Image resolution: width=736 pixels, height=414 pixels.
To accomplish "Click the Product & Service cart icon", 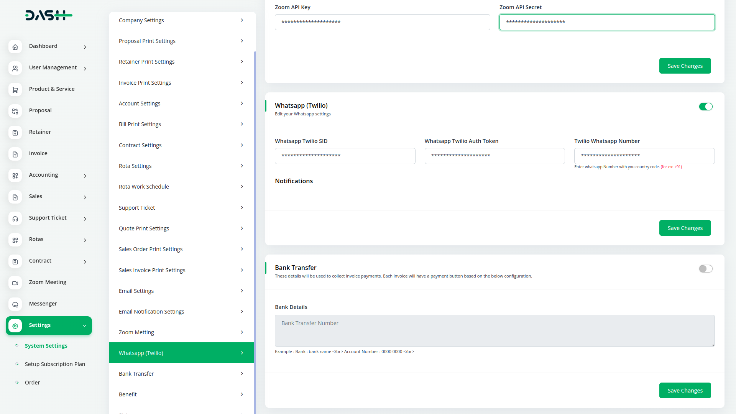I will (x=15, y=90).
